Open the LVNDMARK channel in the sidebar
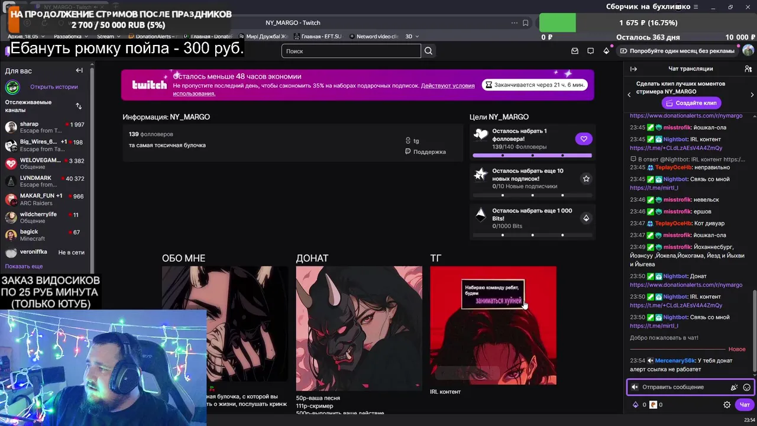Viewport: 757px width, 426px height. 45,181
